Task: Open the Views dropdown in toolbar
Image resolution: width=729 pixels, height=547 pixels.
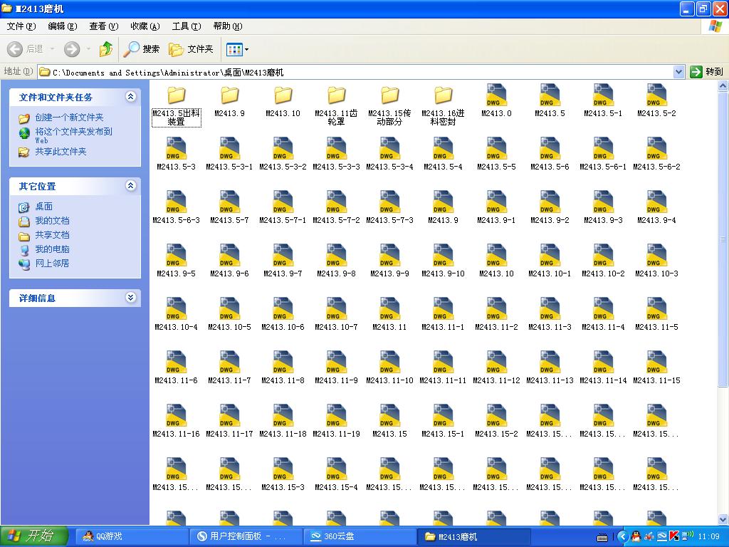Action: pyautogui.click(x=237, y=49)
